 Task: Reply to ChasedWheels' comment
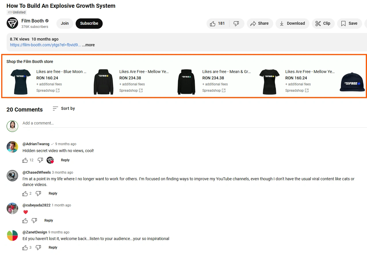(53, 193)
